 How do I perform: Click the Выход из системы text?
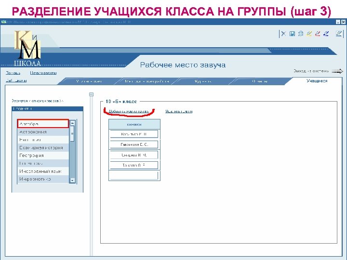tap(311, 71)
